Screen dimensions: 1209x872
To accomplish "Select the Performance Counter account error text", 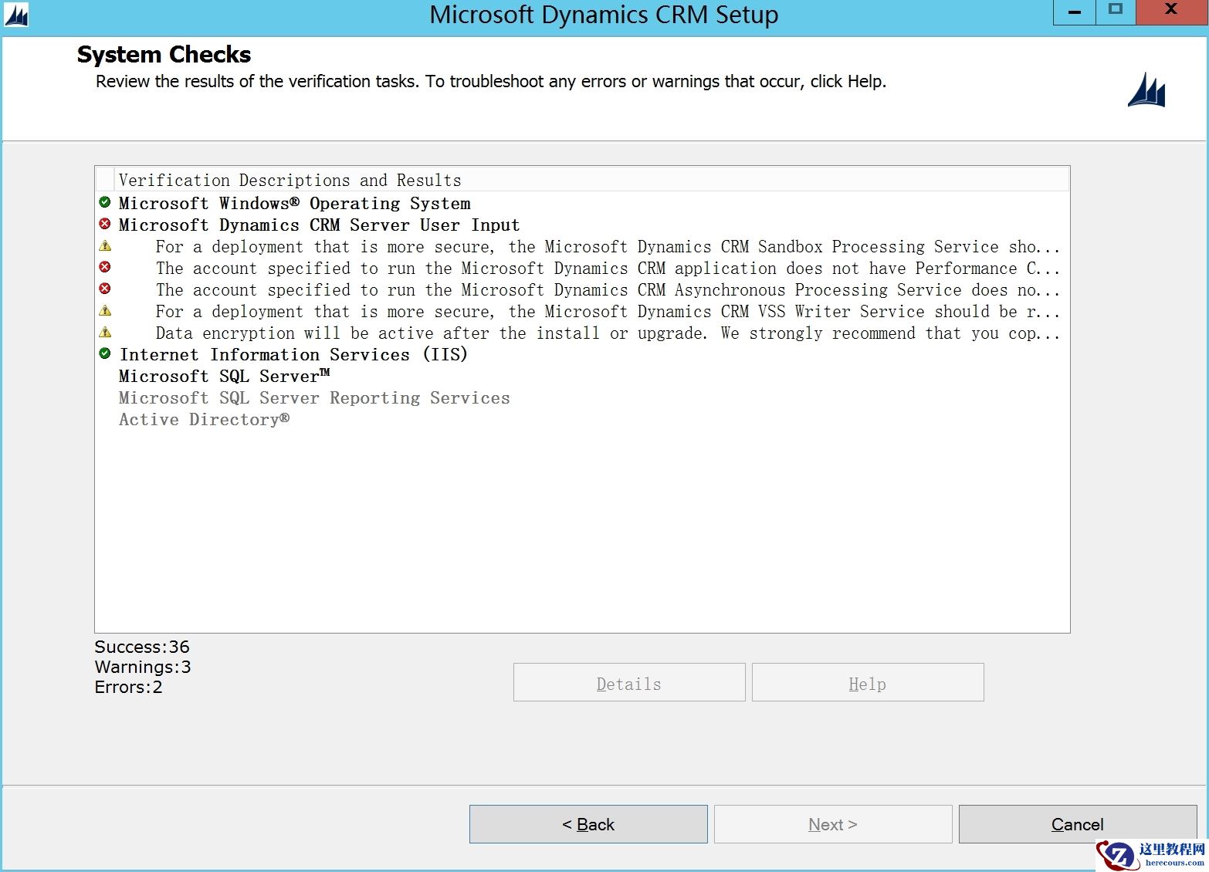I will 608,268.
